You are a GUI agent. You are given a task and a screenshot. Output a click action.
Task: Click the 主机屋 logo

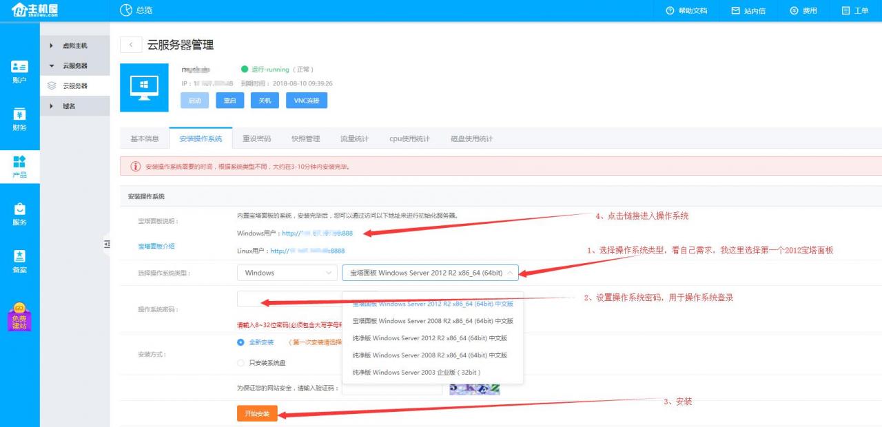34,10
